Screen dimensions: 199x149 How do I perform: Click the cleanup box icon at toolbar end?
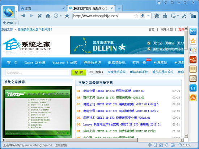click(193, 16)
